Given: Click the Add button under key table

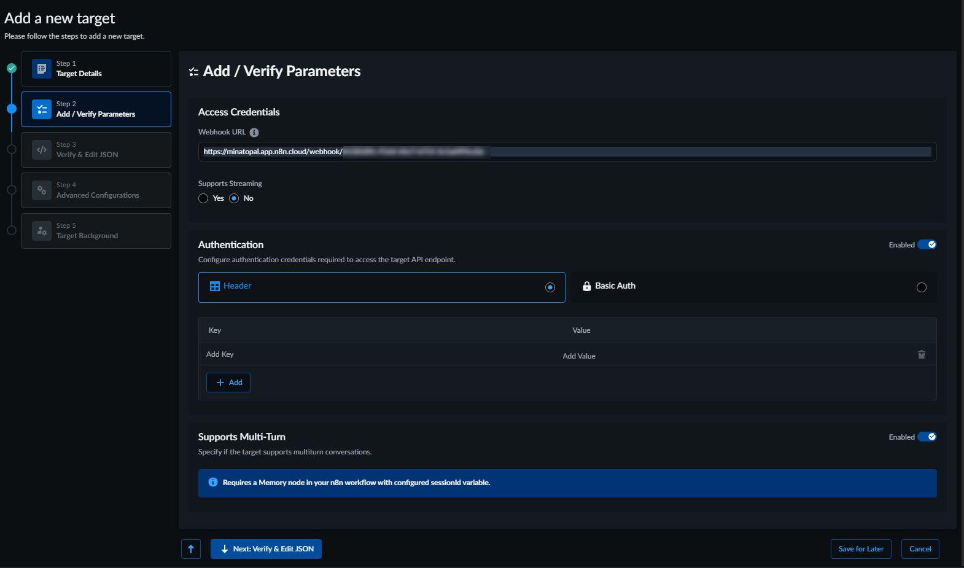Looking at the screenshot, I should click(x=228, y=383).
